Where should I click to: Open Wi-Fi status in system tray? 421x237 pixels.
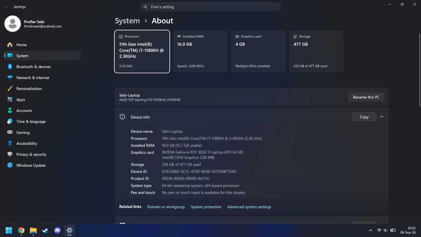[379, 230]
